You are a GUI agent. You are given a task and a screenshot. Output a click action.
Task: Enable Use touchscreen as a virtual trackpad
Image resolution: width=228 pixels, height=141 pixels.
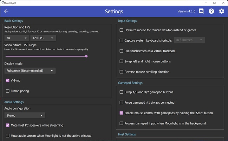tap(121, 51)
